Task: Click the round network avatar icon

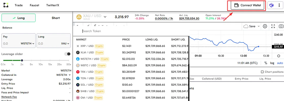Action: tap(271, 5)
